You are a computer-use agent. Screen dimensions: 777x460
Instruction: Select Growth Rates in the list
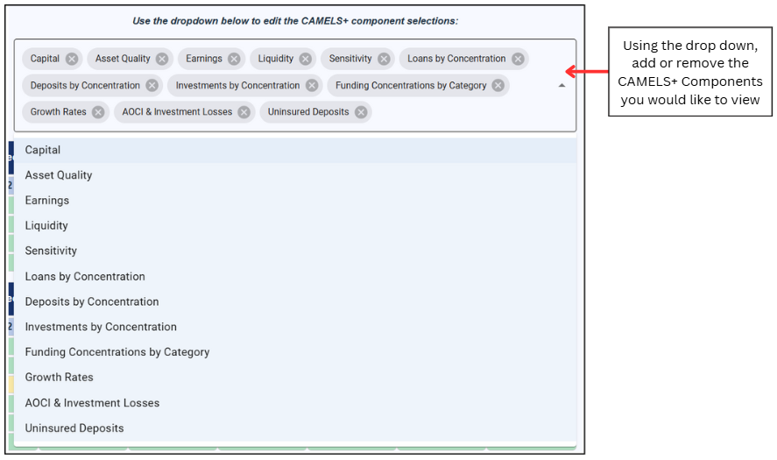(x=59, y=377)
